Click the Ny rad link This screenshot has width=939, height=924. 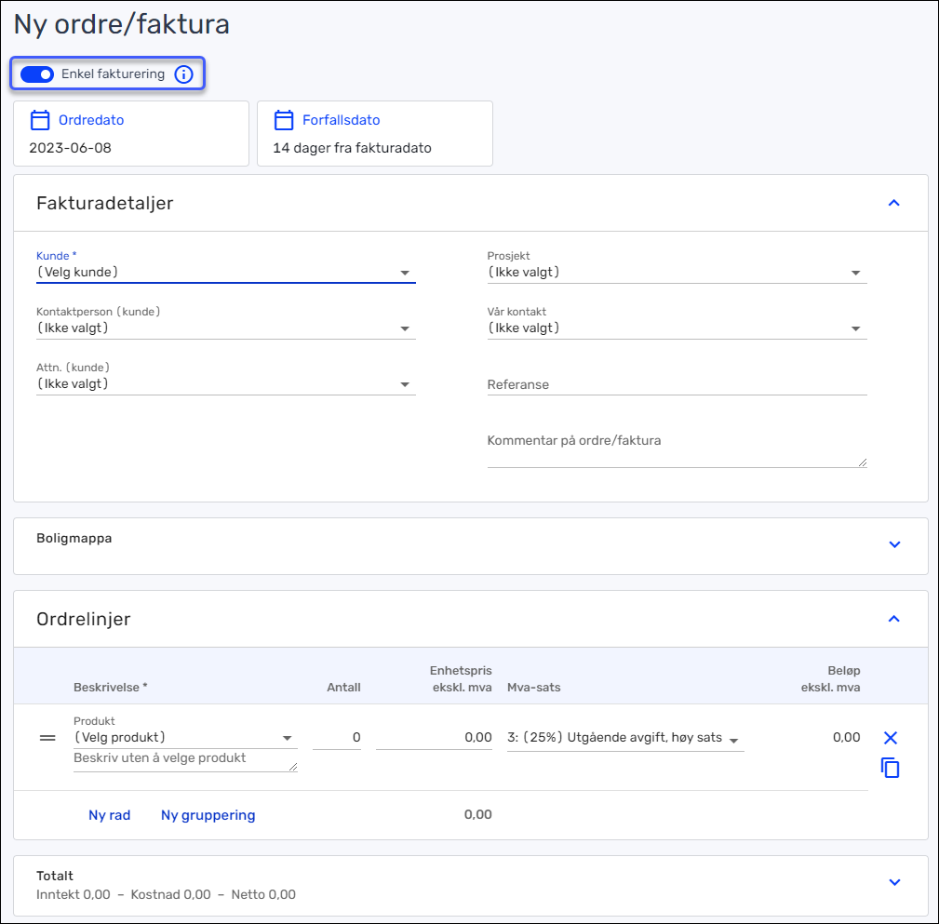pyautogui.click(x=110, y=815)
